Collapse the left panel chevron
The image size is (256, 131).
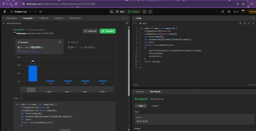[x=128, y=18]
